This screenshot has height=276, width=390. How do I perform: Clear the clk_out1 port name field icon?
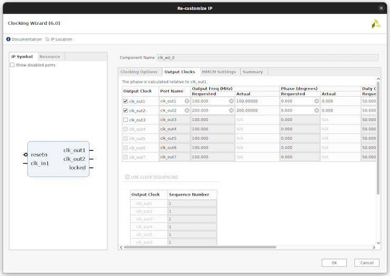point(187,101)
